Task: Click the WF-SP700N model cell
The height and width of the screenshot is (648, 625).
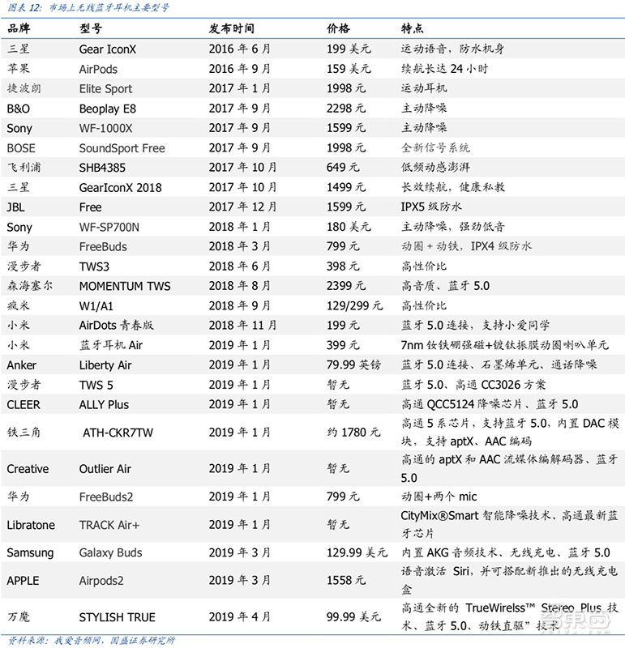Action: [x=109, y=228]
